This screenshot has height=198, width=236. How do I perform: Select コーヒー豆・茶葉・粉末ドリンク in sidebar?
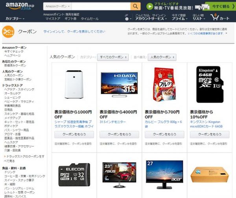point(25,176)
